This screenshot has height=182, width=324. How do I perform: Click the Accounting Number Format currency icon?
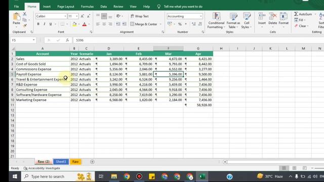pyautogui.click(x=170, y=24)
